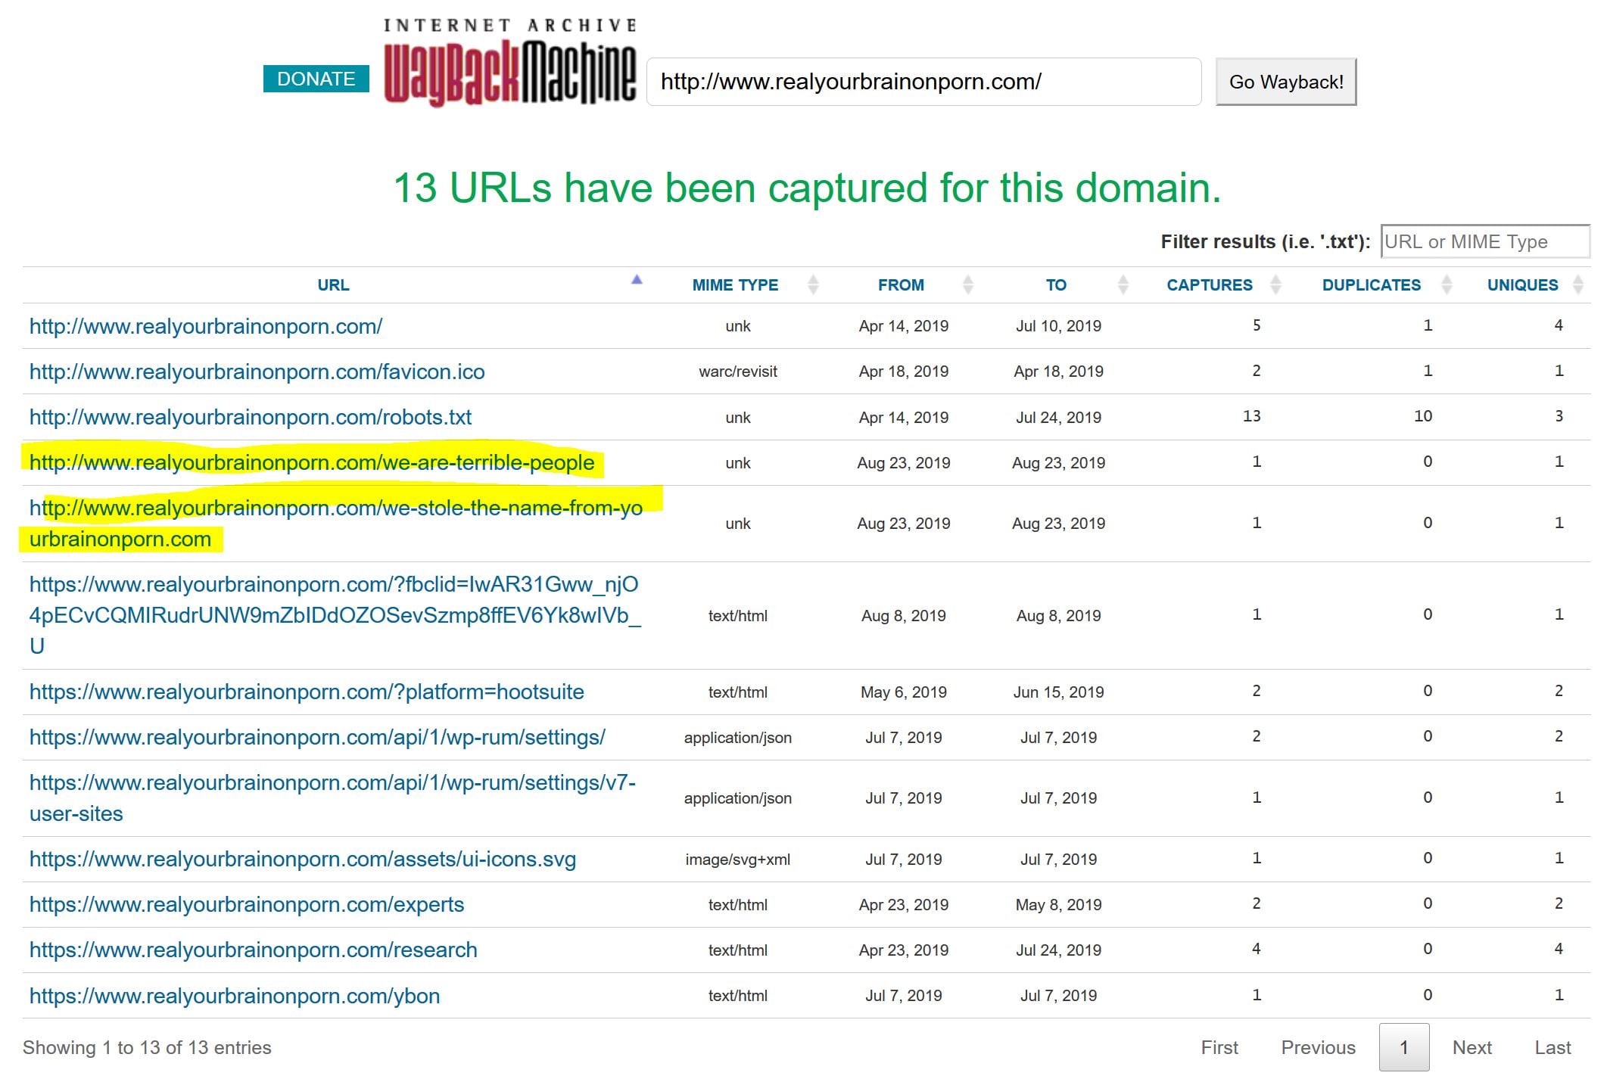Click the Filter results input box

(1484, 242)
